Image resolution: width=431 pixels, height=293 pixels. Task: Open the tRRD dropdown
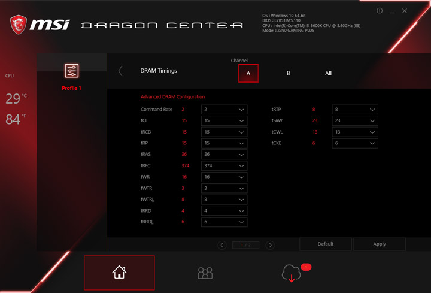point(224,211)
